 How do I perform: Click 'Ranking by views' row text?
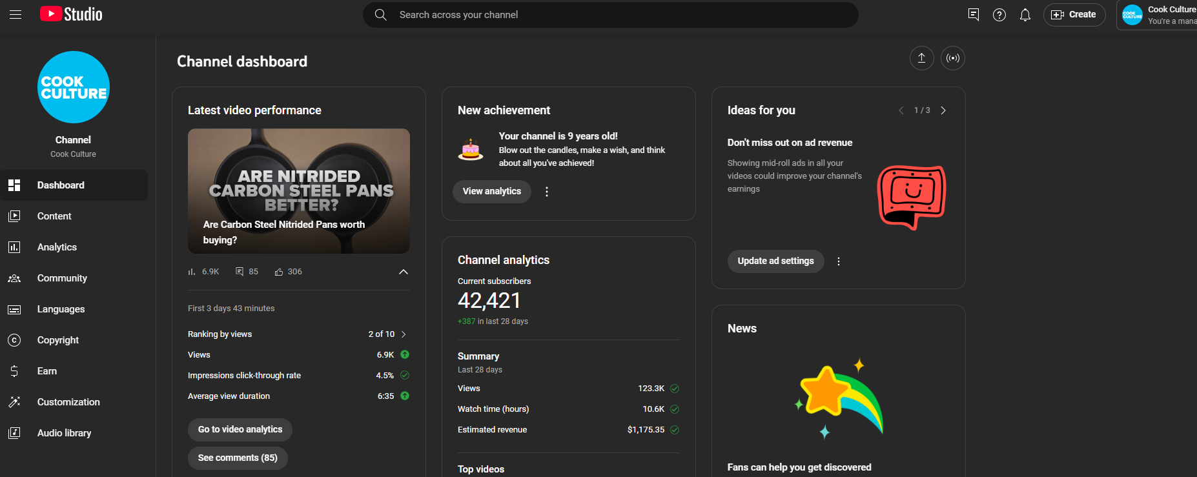point(220,334)
